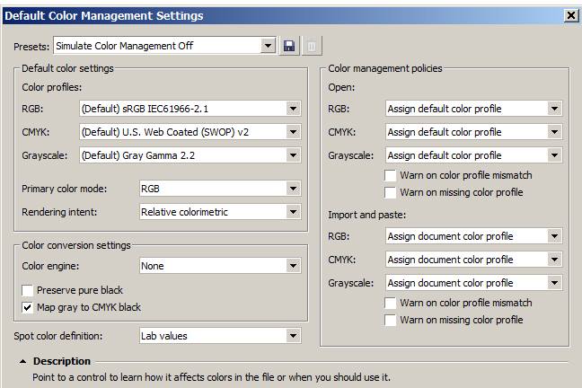Toggle Import and paste missing profile warning
The width and height of the screenshot is (582, 388).
point(390,320)
